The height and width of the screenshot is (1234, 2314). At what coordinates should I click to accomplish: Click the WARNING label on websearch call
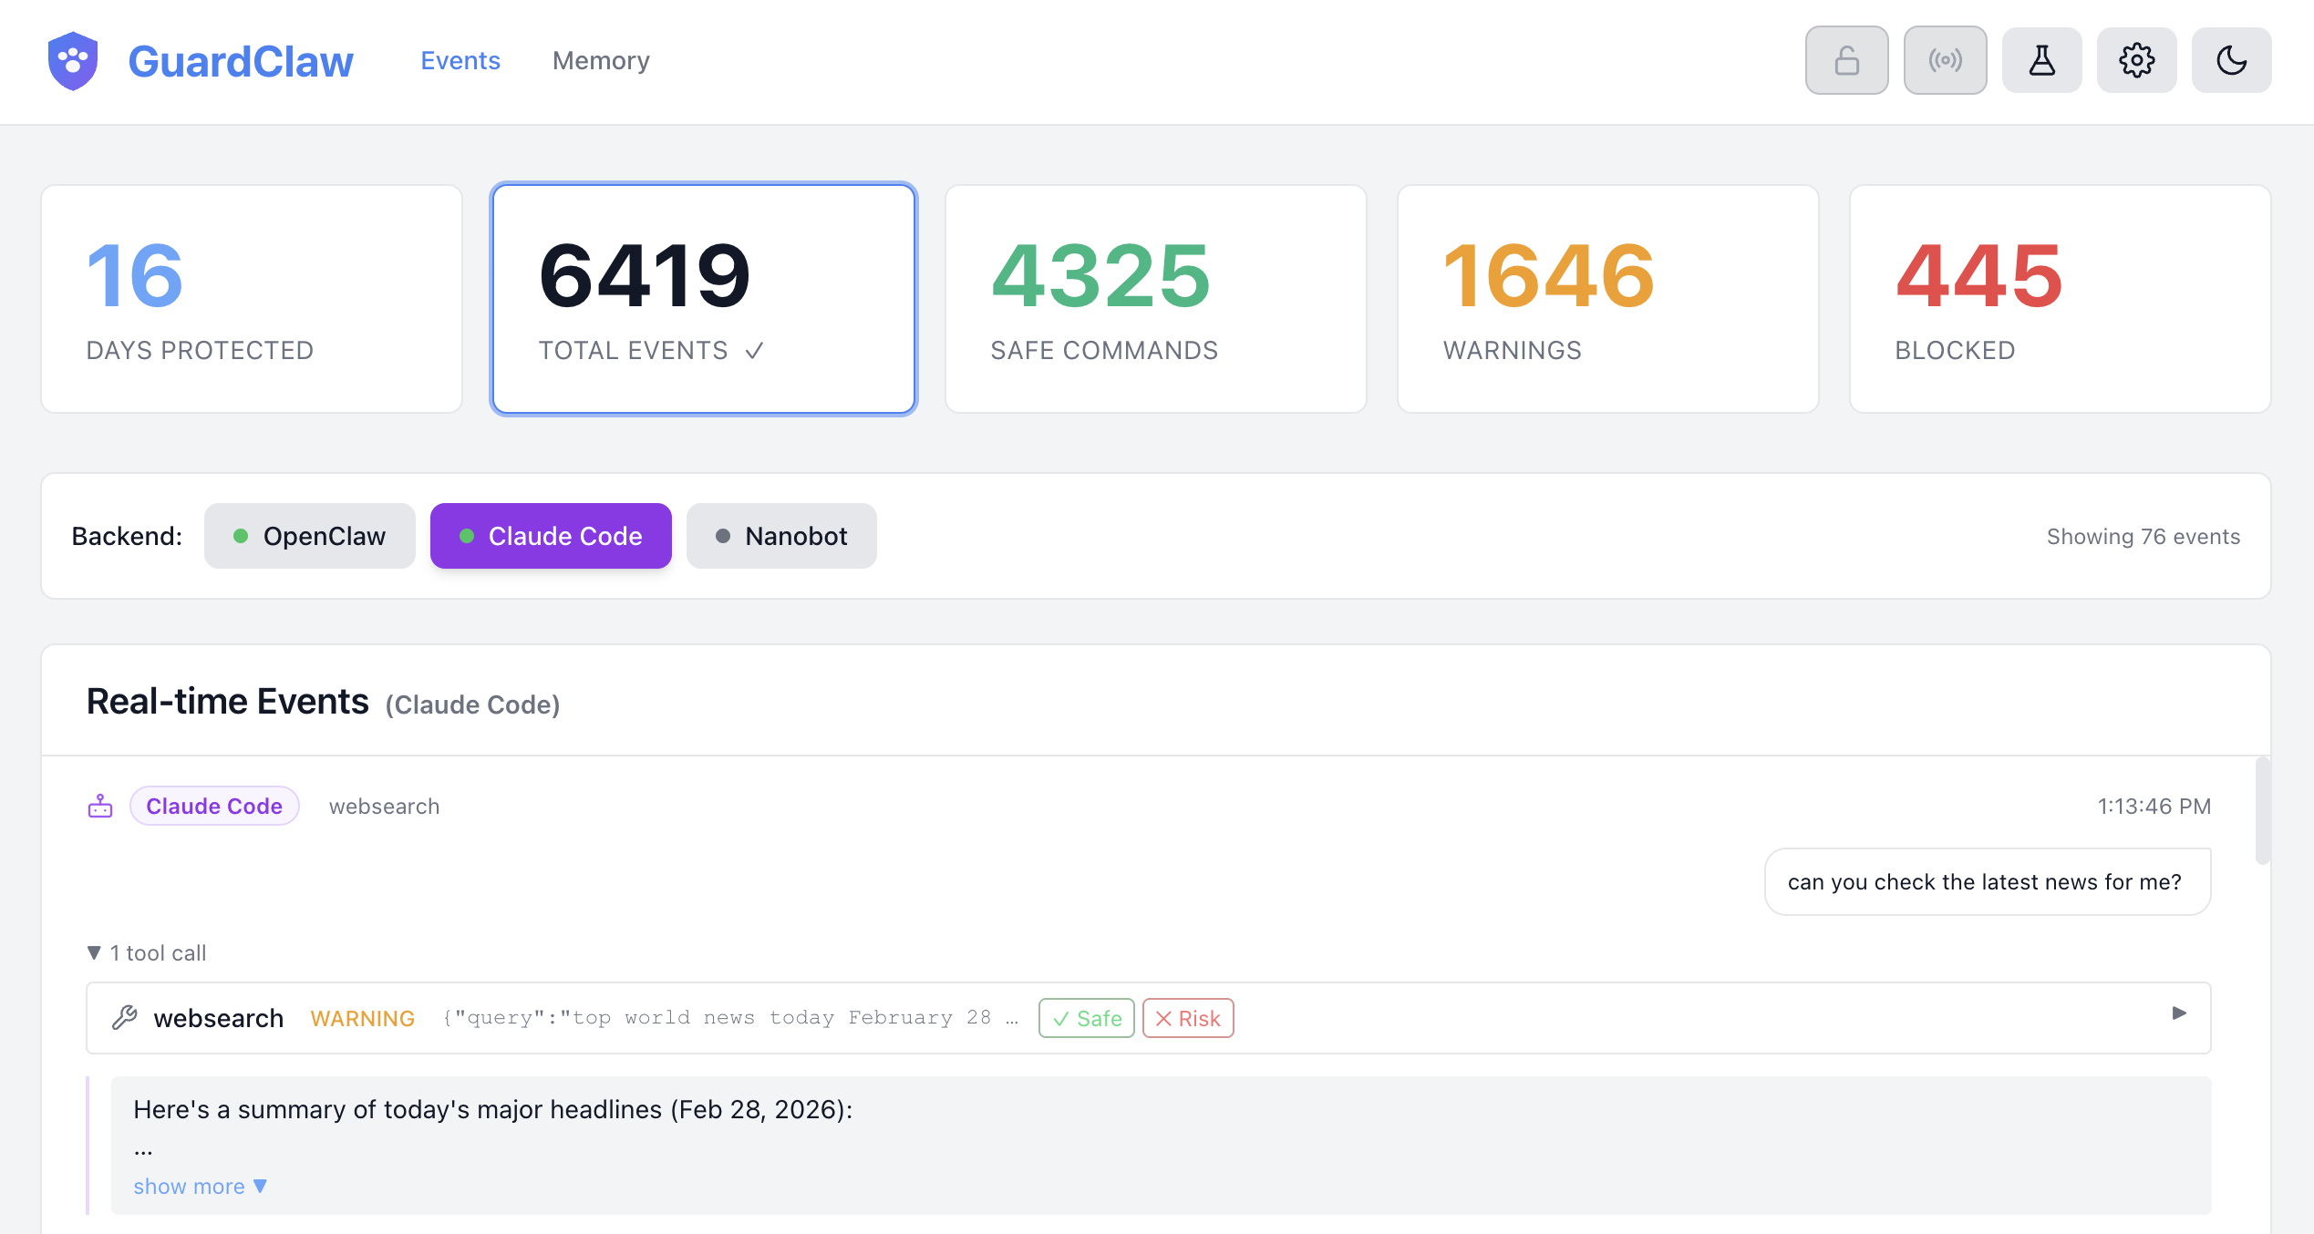click(362, 1018)
